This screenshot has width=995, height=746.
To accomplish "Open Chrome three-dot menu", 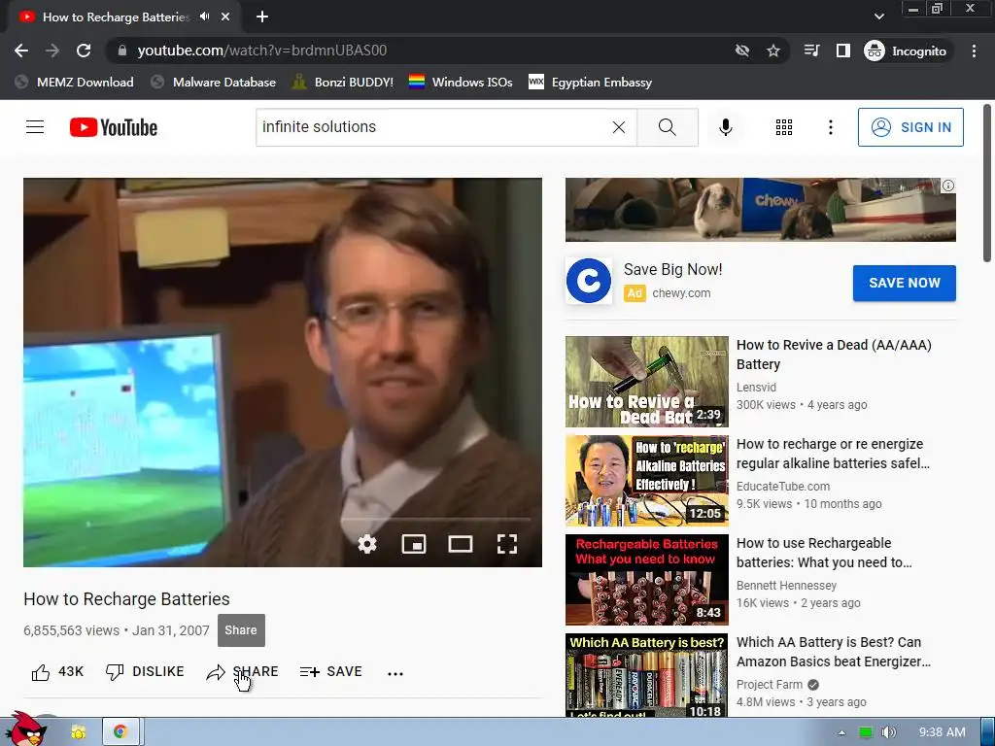I will pos(974,51).
